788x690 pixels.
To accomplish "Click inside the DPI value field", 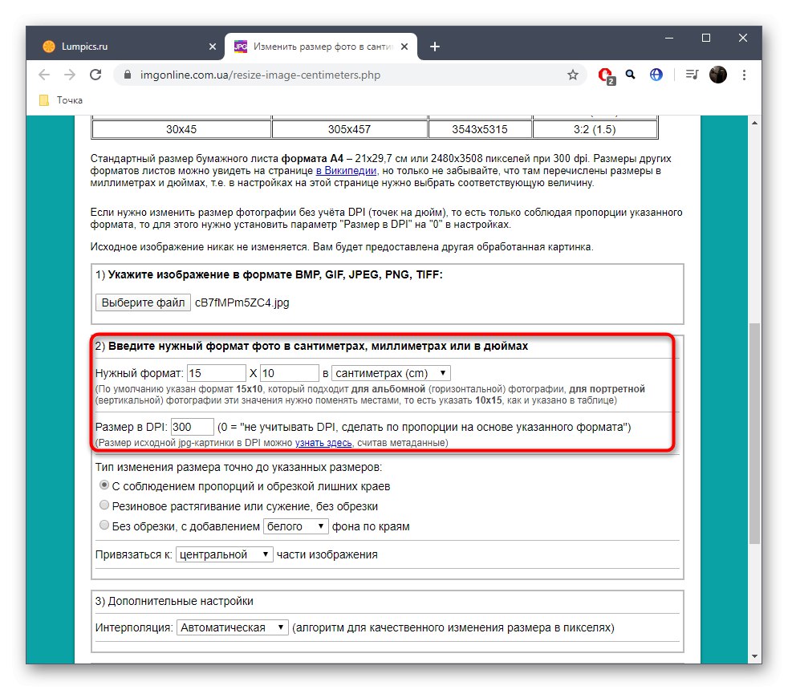I will (191, 426).
